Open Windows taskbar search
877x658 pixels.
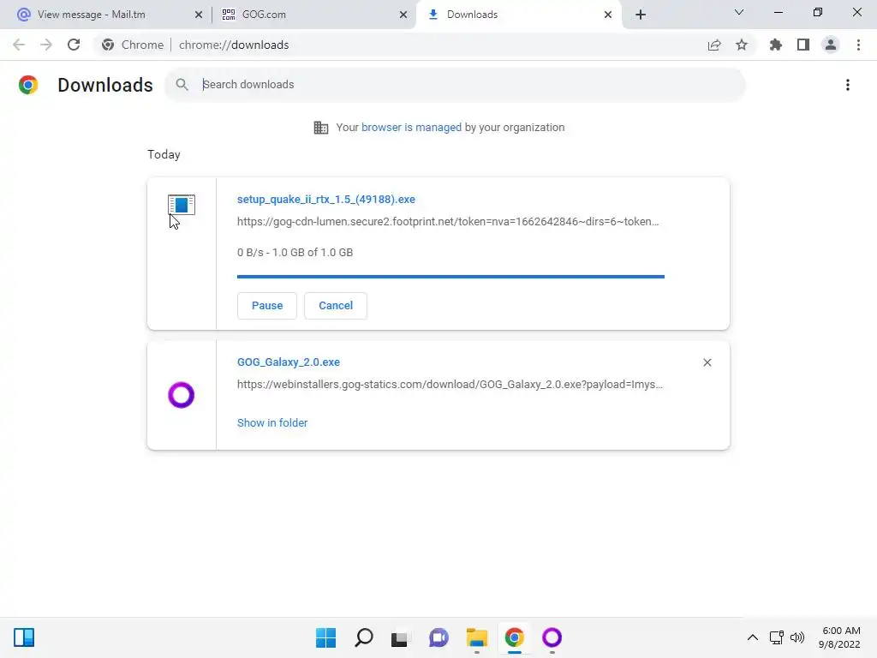[x=363, y=637]
